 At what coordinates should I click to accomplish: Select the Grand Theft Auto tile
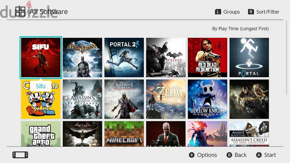[x=41, y=134]
